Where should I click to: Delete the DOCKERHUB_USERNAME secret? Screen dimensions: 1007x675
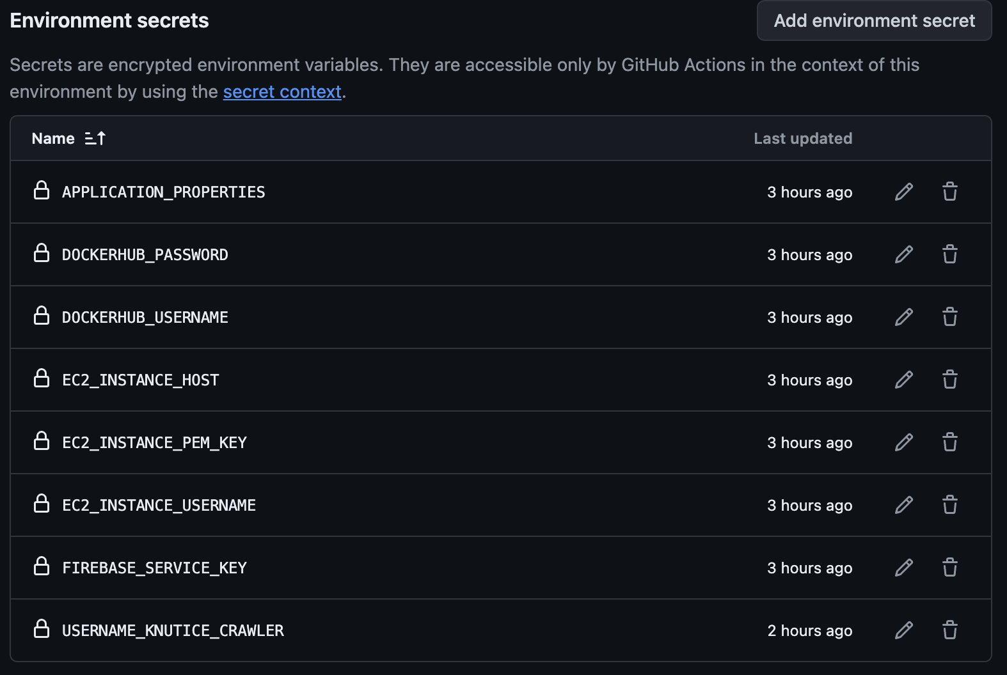[950, 317]
